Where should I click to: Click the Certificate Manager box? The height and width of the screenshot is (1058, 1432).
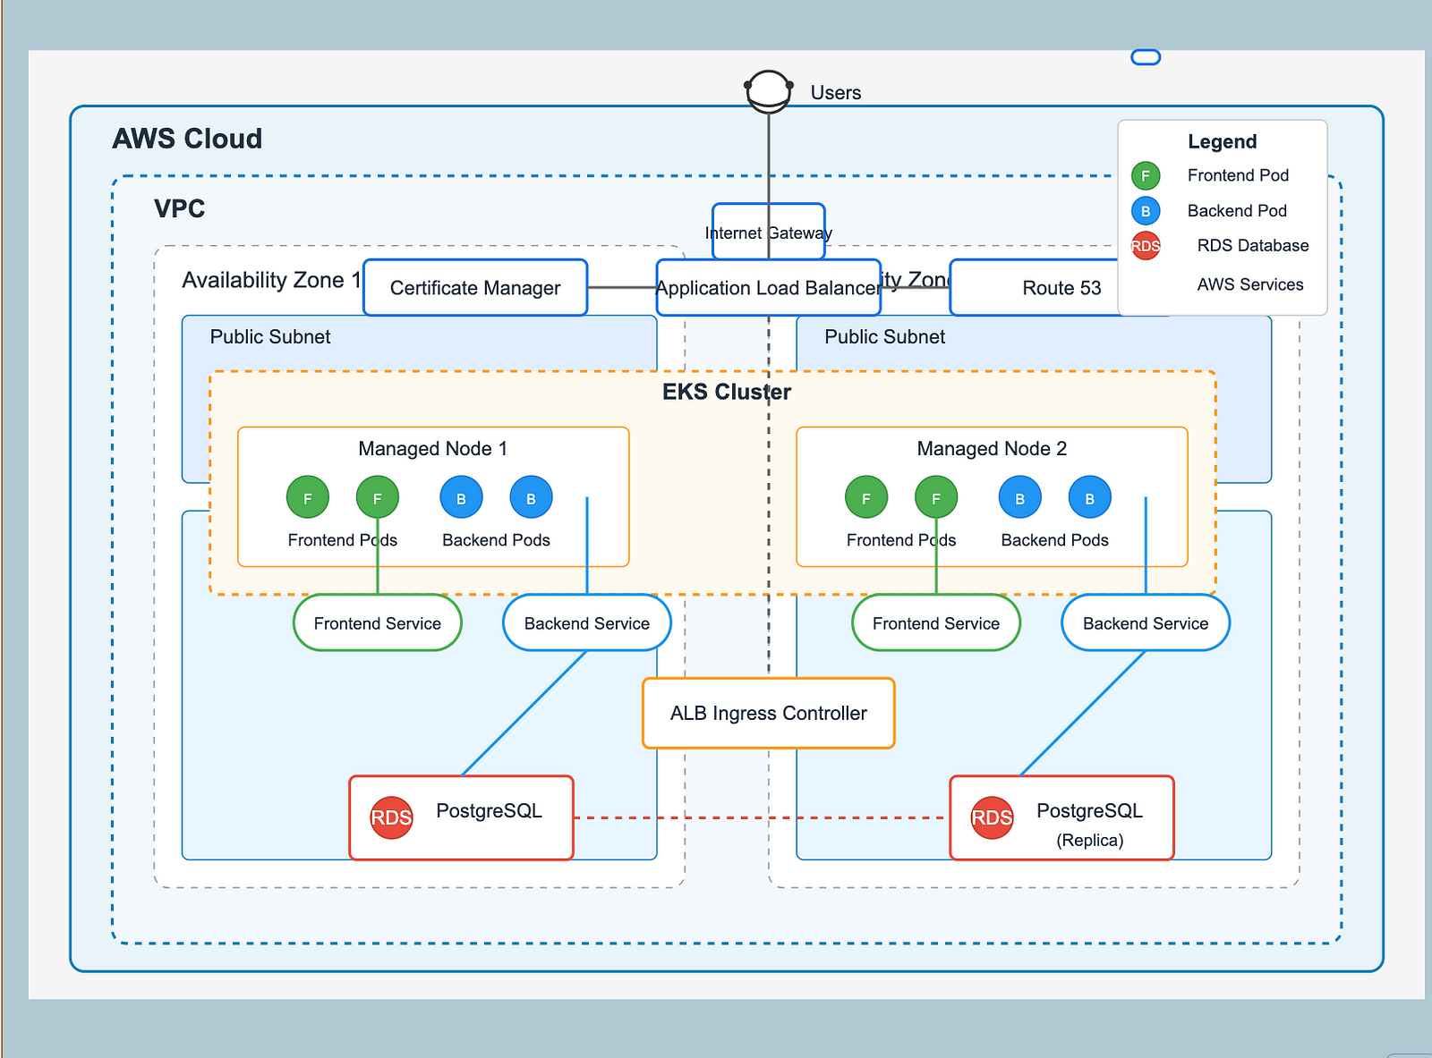[x=475, y=287]
